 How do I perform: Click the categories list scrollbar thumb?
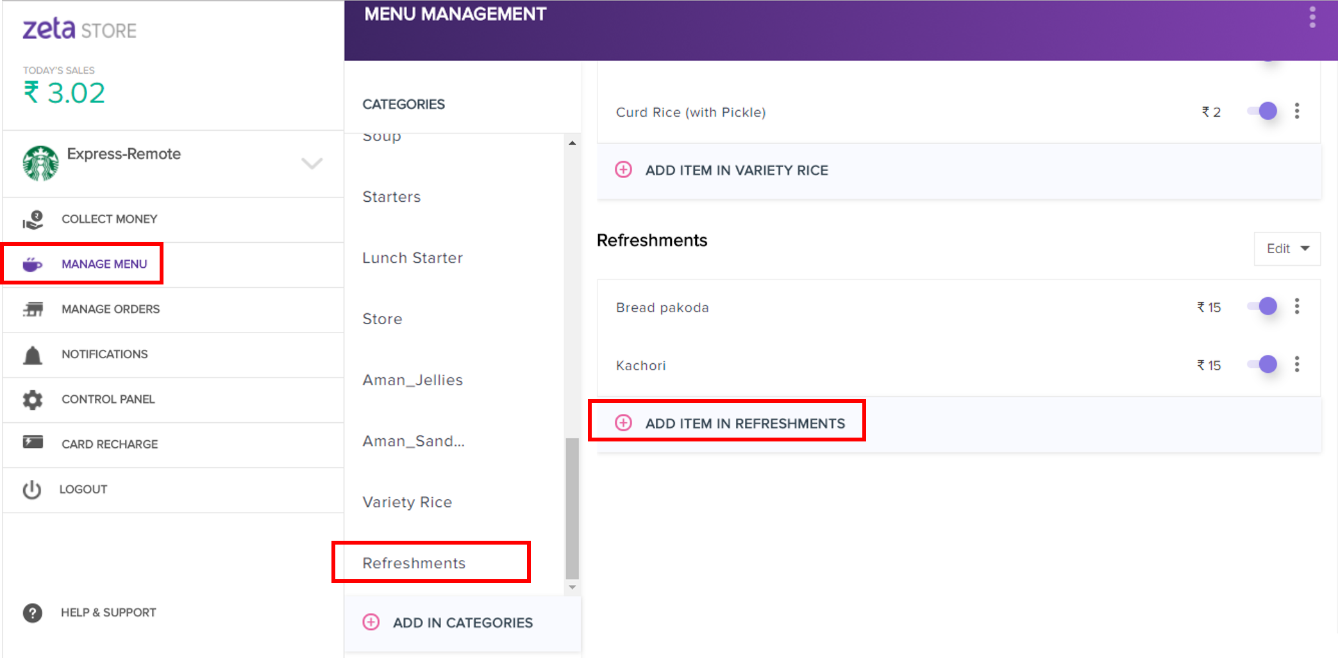[x=572, y=508]
